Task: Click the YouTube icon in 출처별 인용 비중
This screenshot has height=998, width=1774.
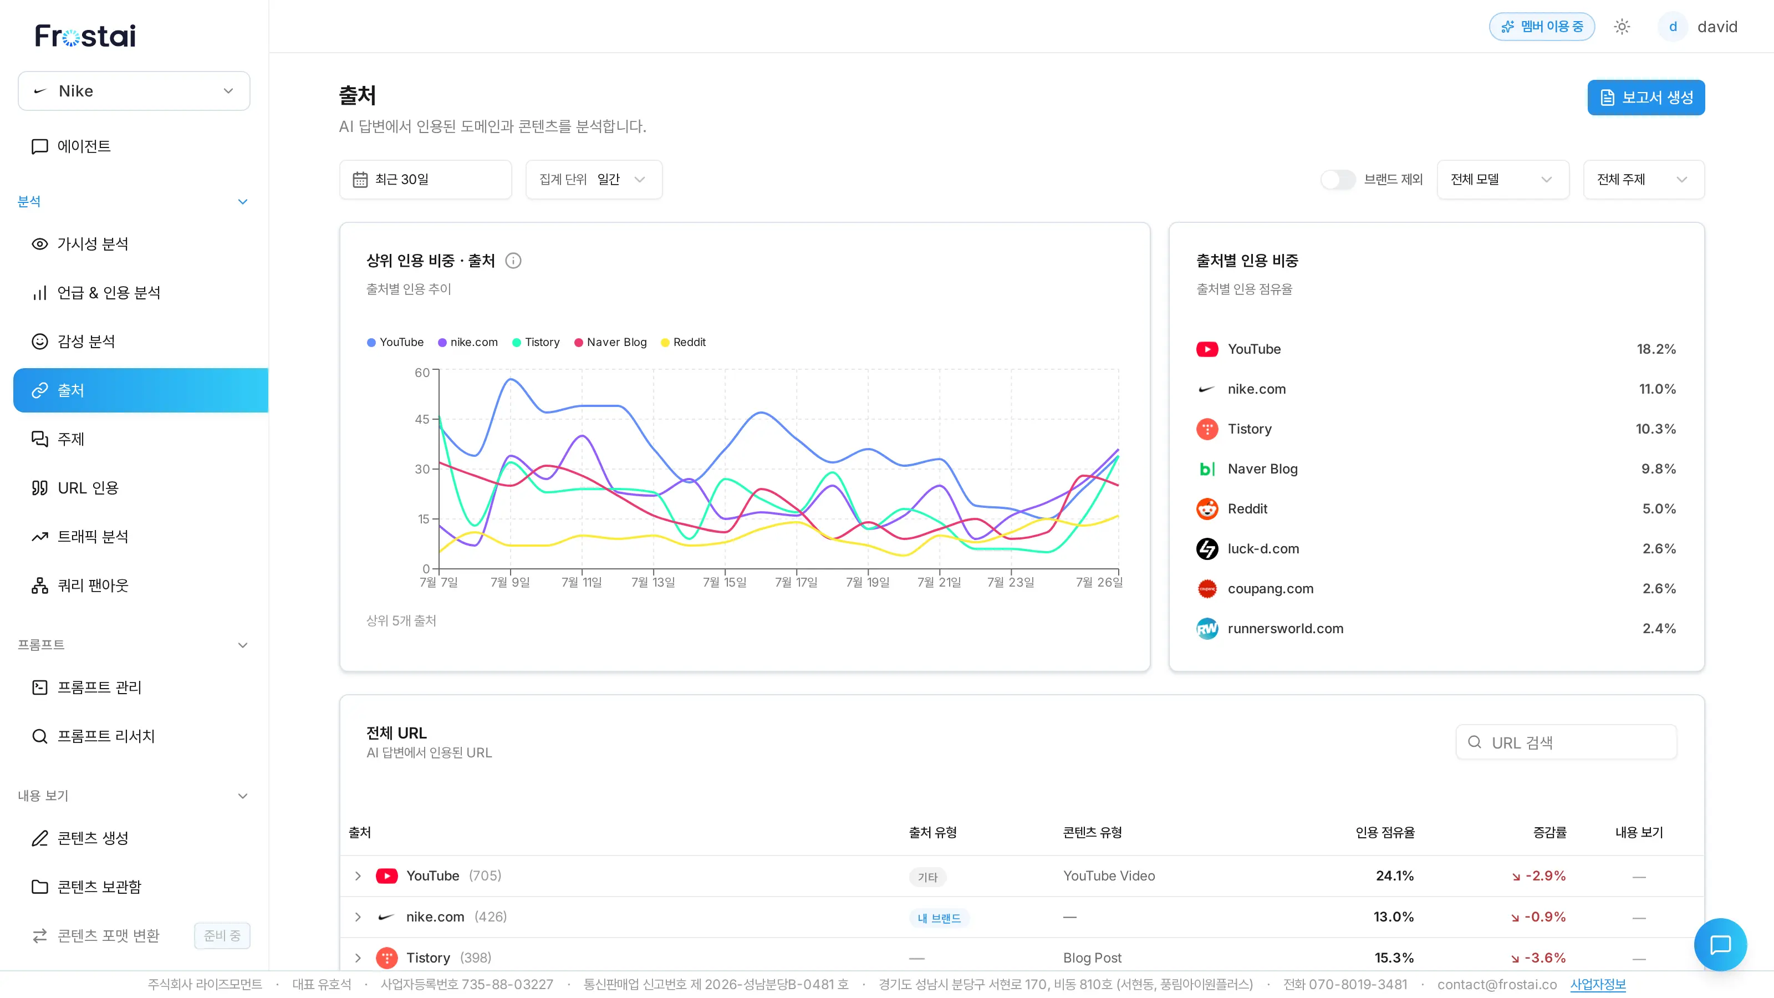Action: [1206, 349]
